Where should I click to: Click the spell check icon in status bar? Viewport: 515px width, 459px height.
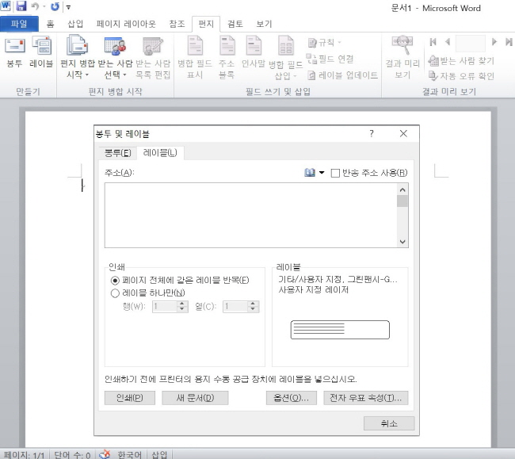(105, 454)
